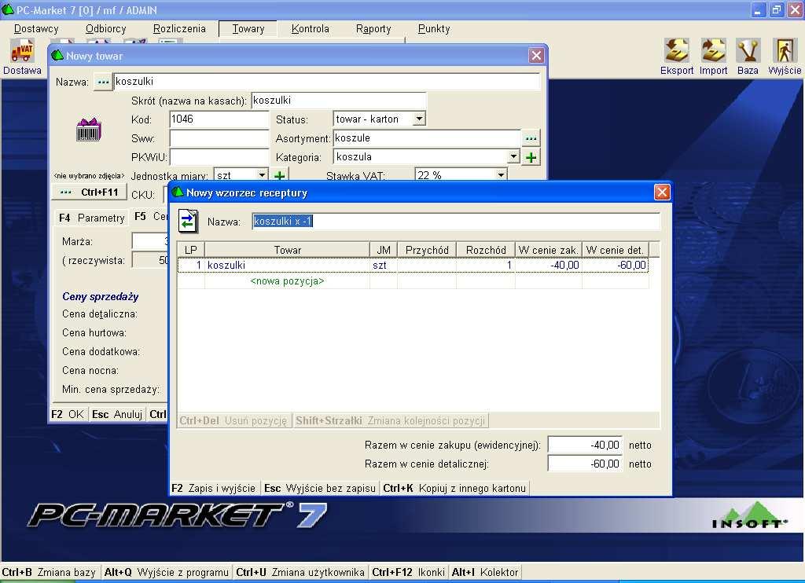
Task: Click the szt cell in JM column
Action: click(x=384, y=266)
